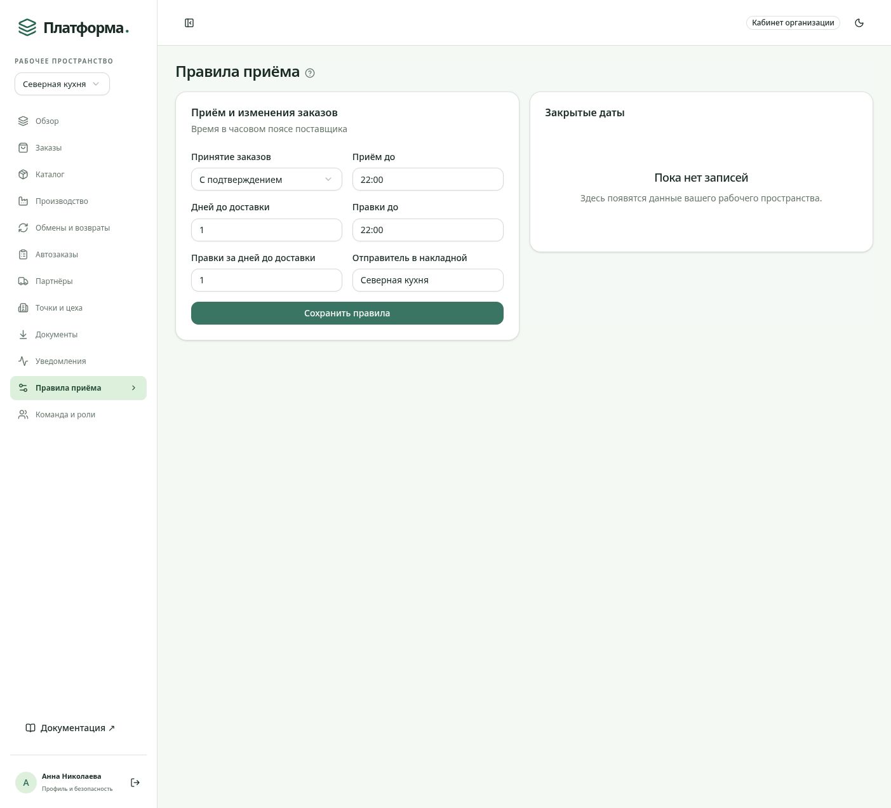Viewport: 891px width, 808px height.
Task: Click the Партнёры truck icon
Action: (23, 281)
